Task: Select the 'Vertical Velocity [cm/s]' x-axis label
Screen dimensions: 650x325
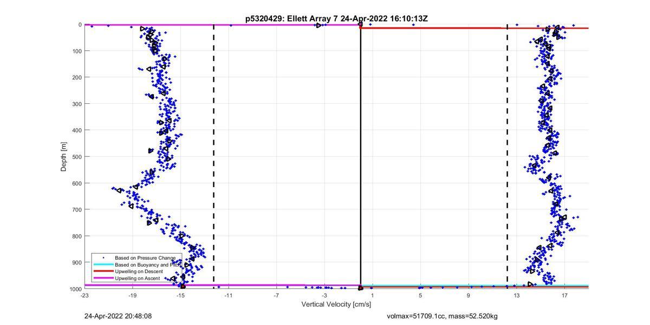Action: (x=336, y=304)
